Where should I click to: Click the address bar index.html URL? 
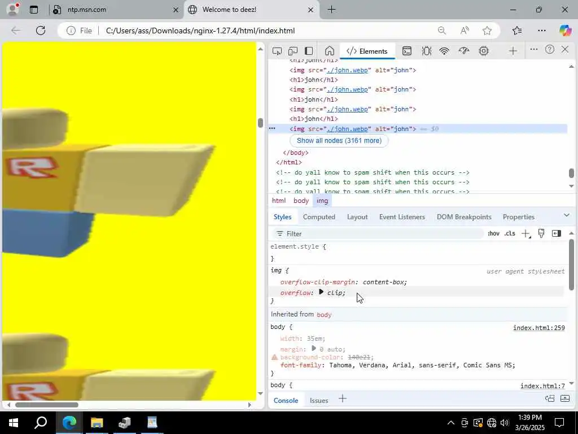tap(200, 31)
